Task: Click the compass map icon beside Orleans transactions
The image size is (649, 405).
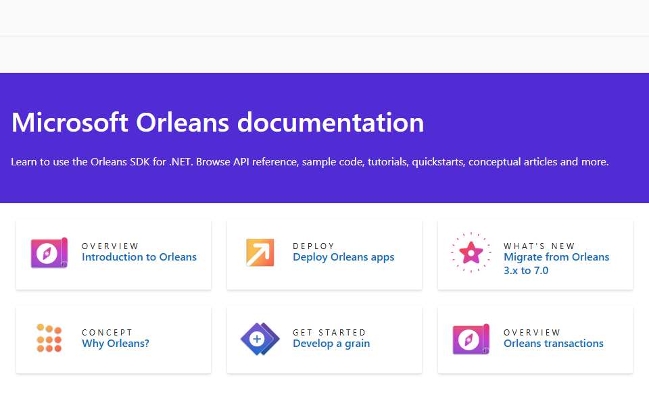Action: coord(471,339)
